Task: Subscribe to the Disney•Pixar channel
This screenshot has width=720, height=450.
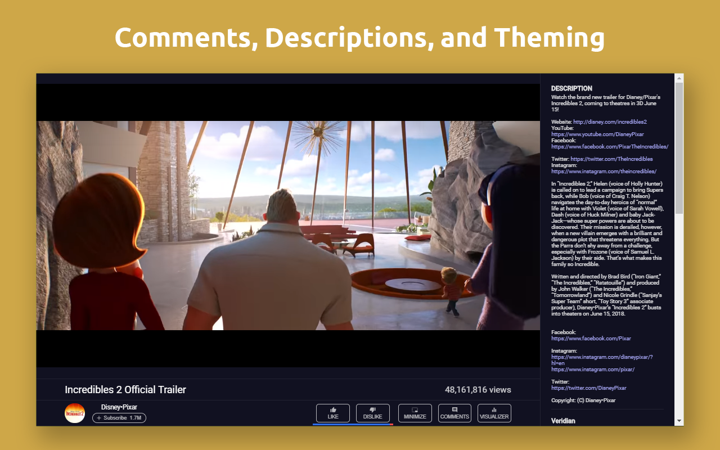Action: pos(119,418)
